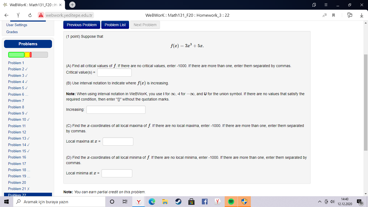Open Task View in taskbar

click(125, 202)
